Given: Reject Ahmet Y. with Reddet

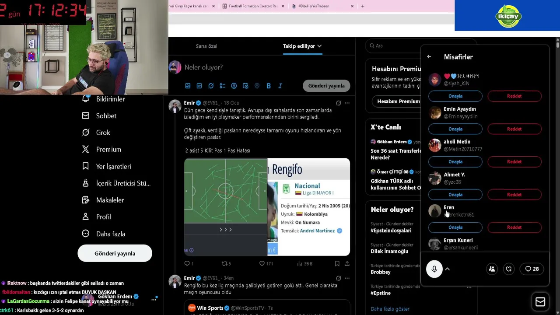Looking at the screenshot, I should pos(514,195).
